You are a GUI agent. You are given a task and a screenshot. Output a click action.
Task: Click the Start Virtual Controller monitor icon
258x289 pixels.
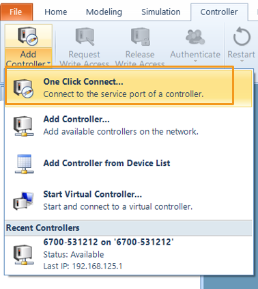pyautogui.click(x=23, y=201)
